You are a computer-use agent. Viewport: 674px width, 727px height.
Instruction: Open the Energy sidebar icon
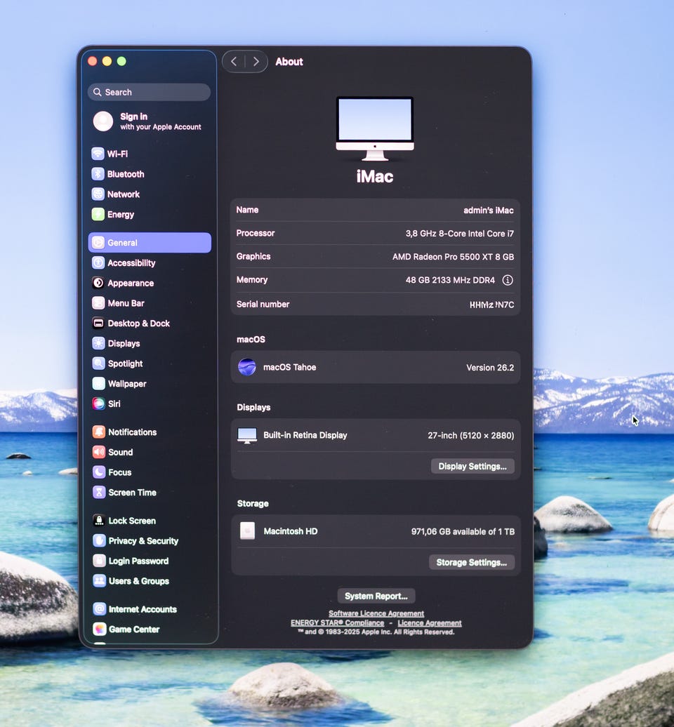98,214
